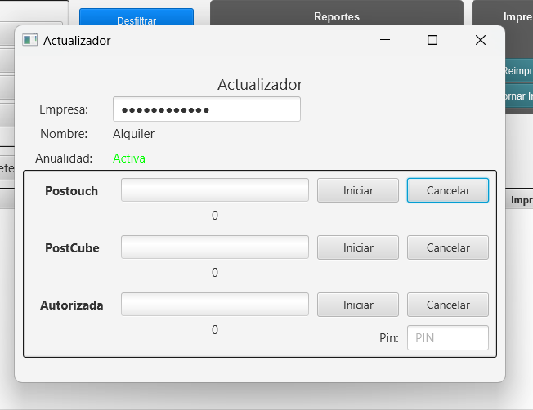Click the partially visible Reimpr button
This screenshot has width=533, height=410.
click(518, 71)
